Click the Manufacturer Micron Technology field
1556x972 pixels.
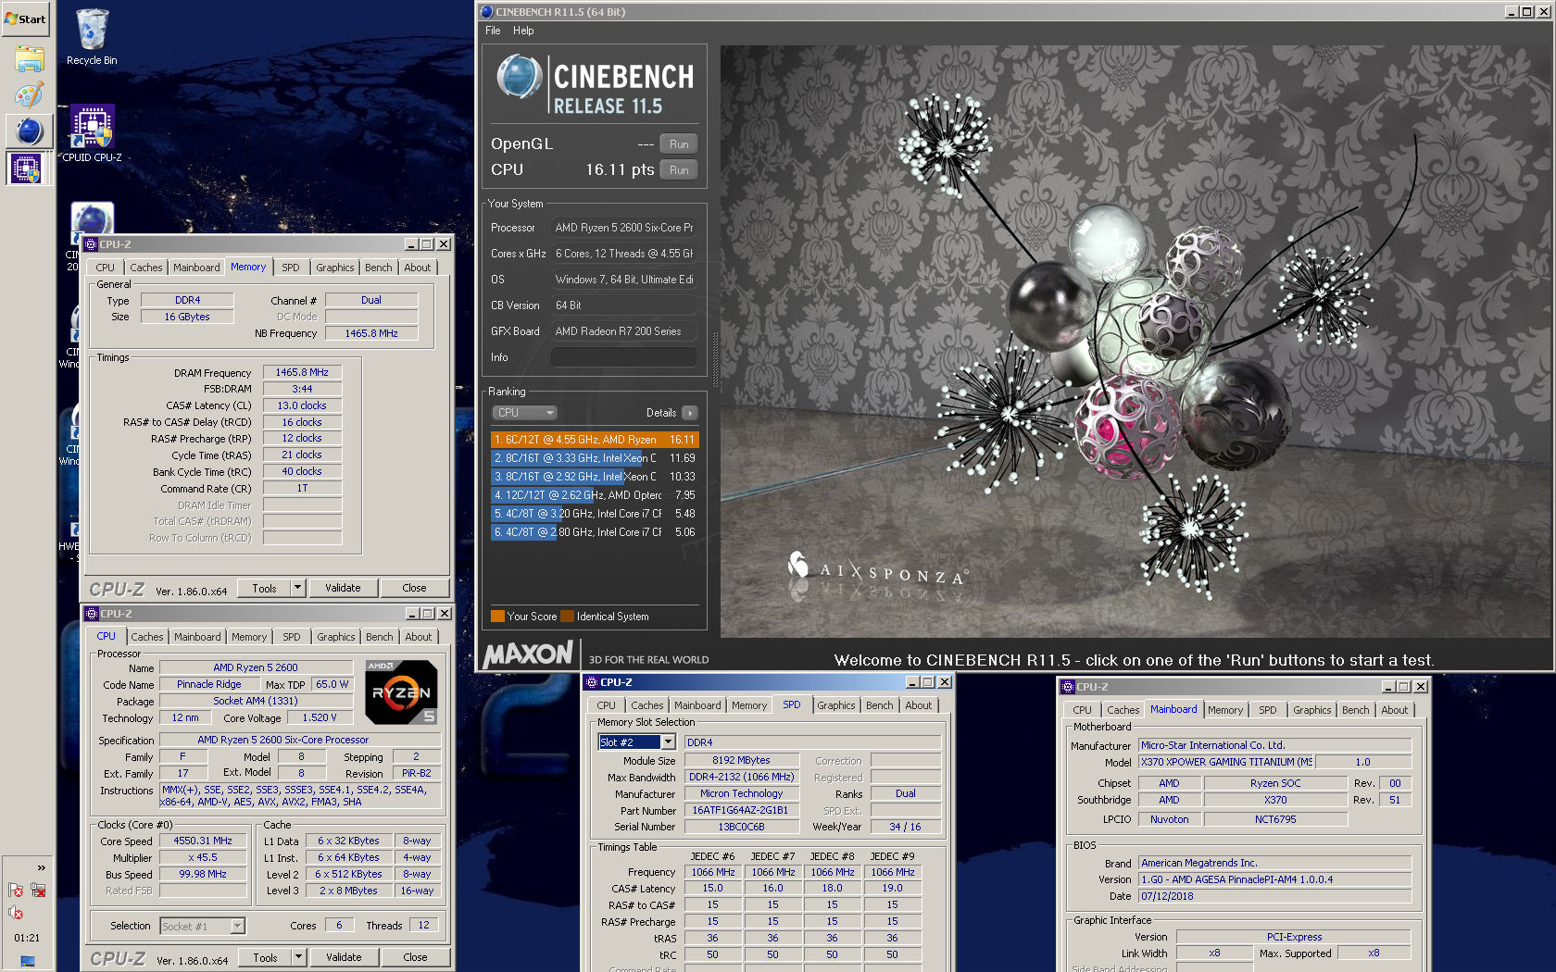[x=741, y=793]
